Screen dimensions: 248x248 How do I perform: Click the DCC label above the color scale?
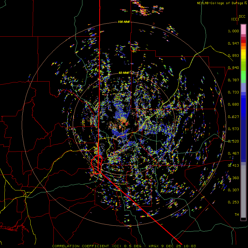click(x=242, y=17)
